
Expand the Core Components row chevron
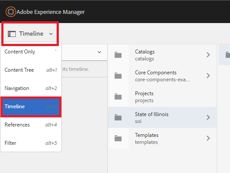point(208,76)
